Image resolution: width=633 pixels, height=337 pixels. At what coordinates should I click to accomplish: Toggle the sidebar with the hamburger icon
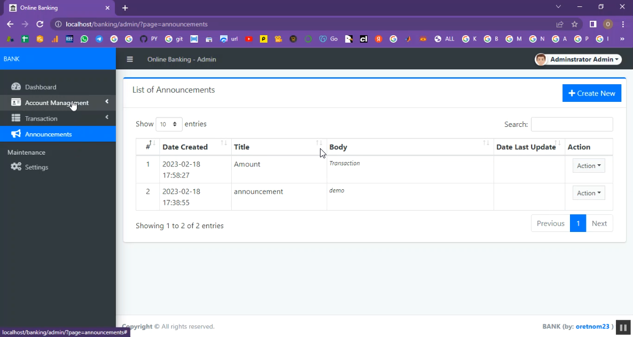point(130,59)
